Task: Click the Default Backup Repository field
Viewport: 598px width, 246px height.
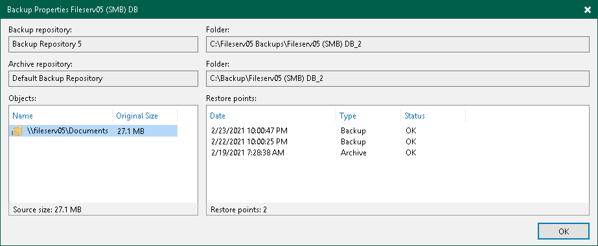Action: coord(104,79)
